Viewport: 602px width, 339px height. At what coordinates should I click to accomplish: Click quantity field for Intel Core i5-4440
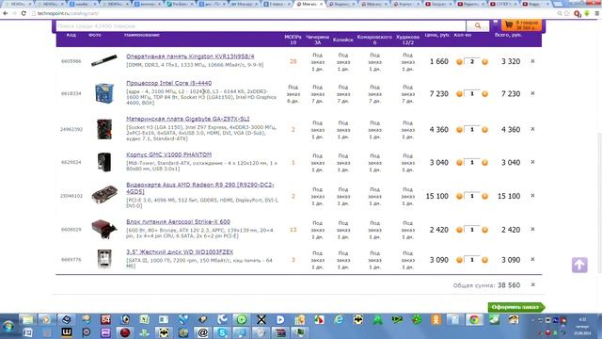[472, 94]
